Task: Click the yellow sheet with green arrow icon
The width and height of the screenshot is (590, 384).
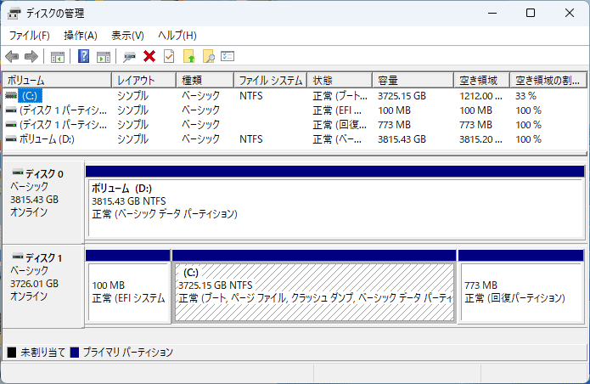Action: coord(189,57)
